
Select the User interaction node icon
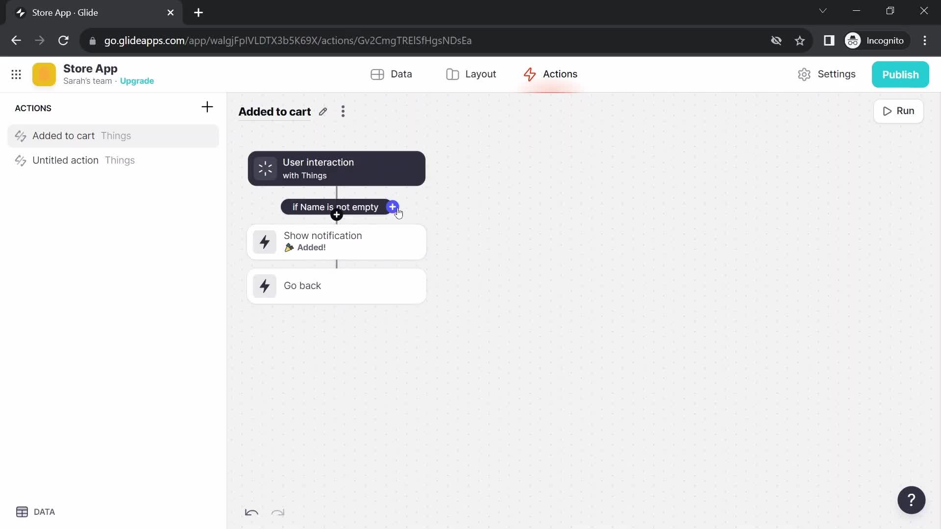click(x=266, y=168)
